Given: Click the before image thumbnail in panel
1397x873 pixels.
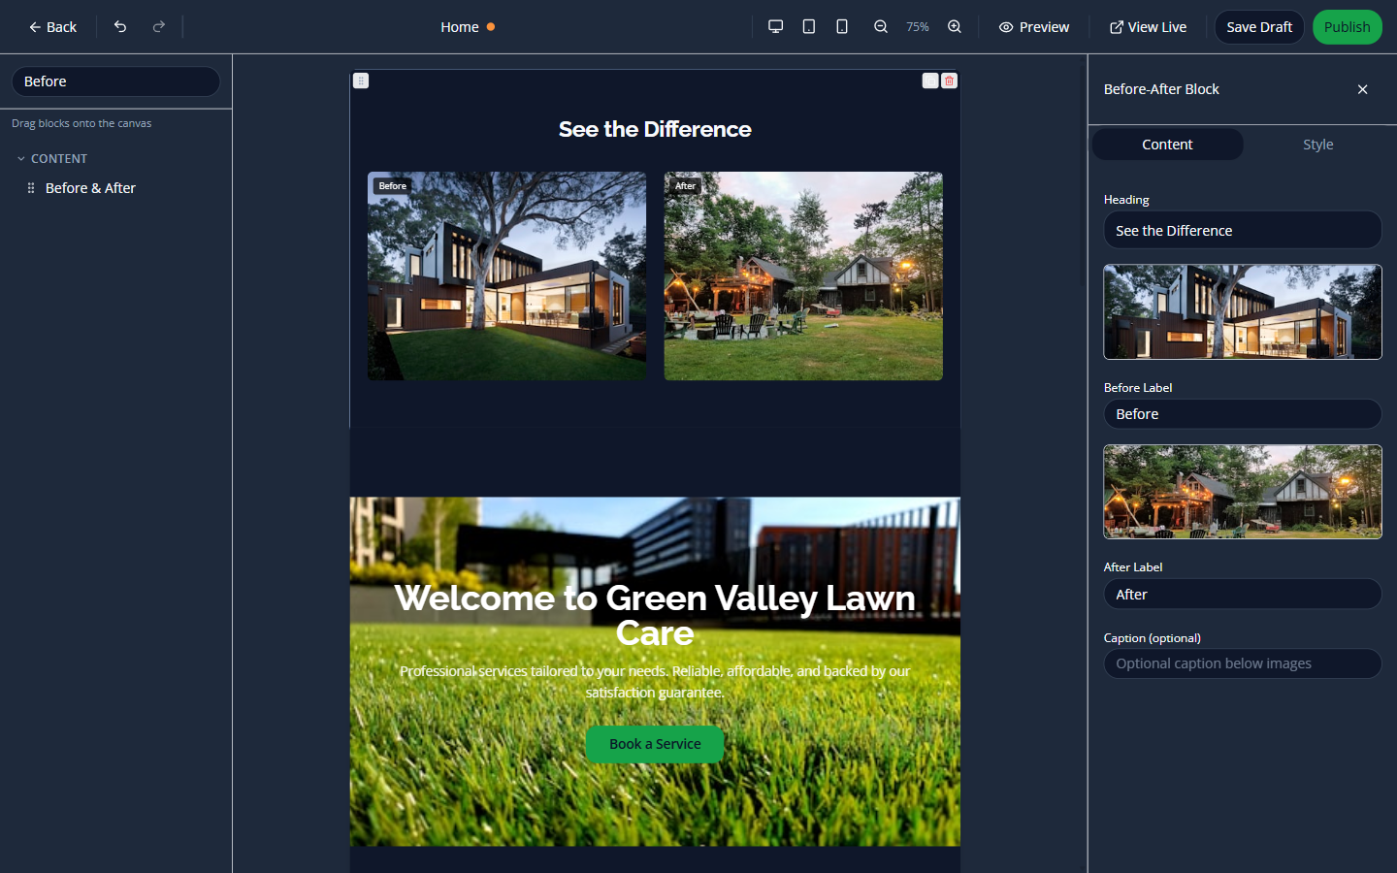Looking at the screenshot, I should pyautogui.click(x=1242, y=312).
